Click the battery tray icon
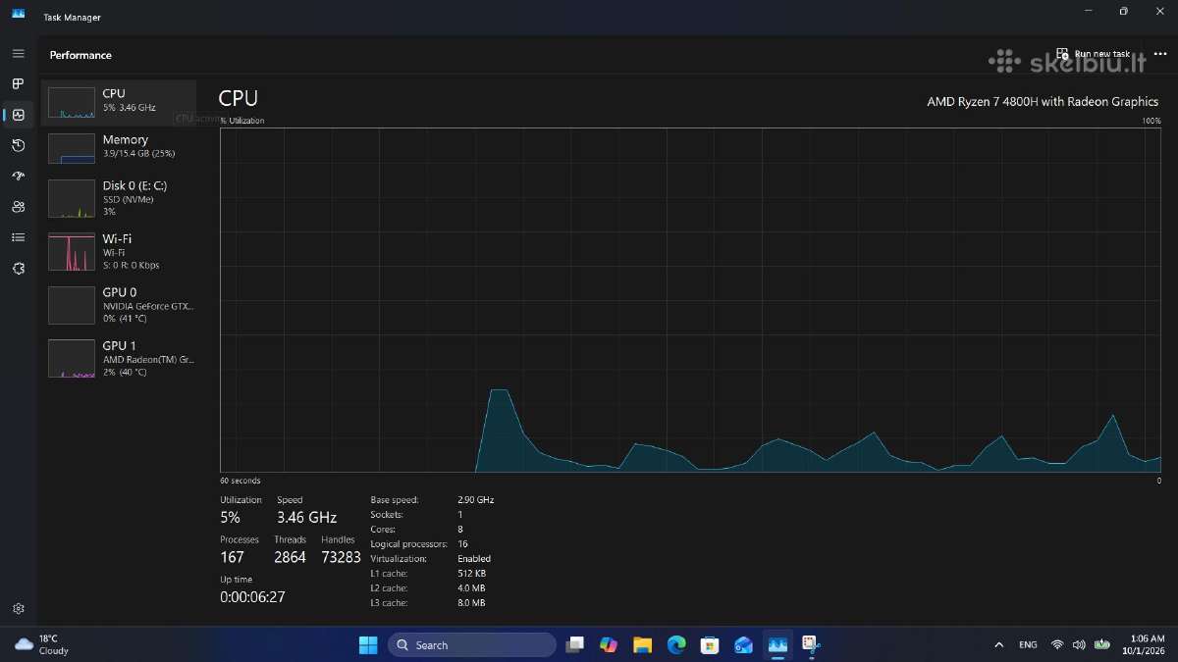The height and width of the screenshot is (662, 1178). click(1102, 644)
